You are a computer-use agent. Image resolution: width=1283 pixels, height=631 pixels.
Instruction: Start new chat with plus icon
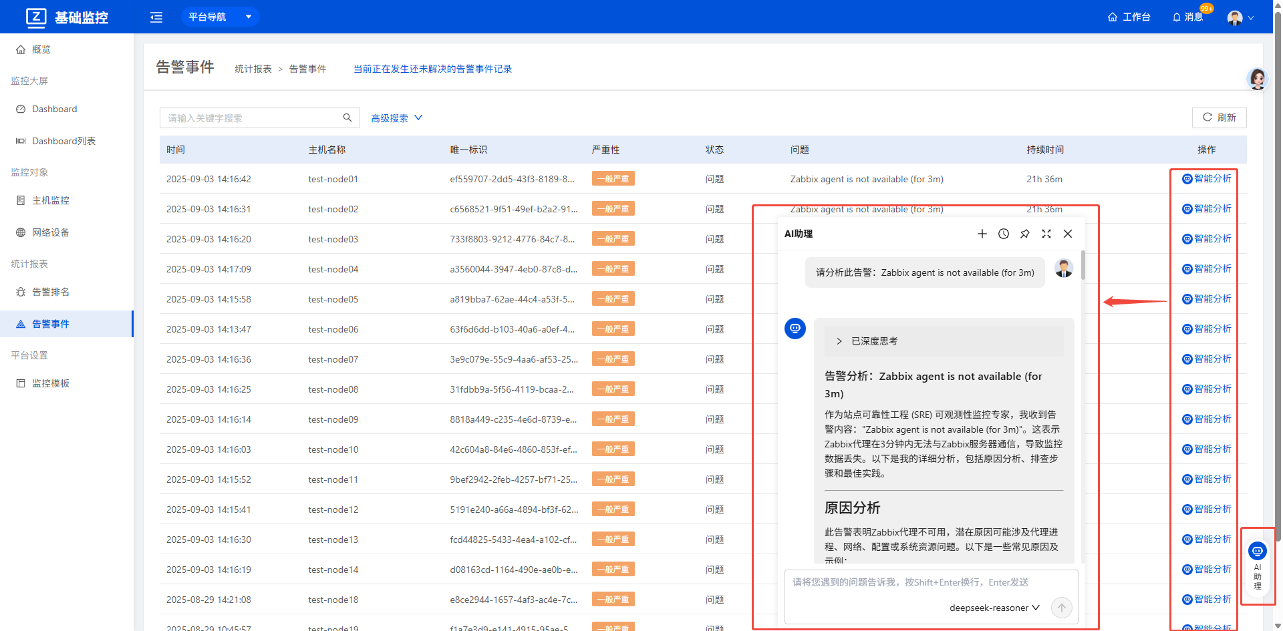tap(982, 234)
